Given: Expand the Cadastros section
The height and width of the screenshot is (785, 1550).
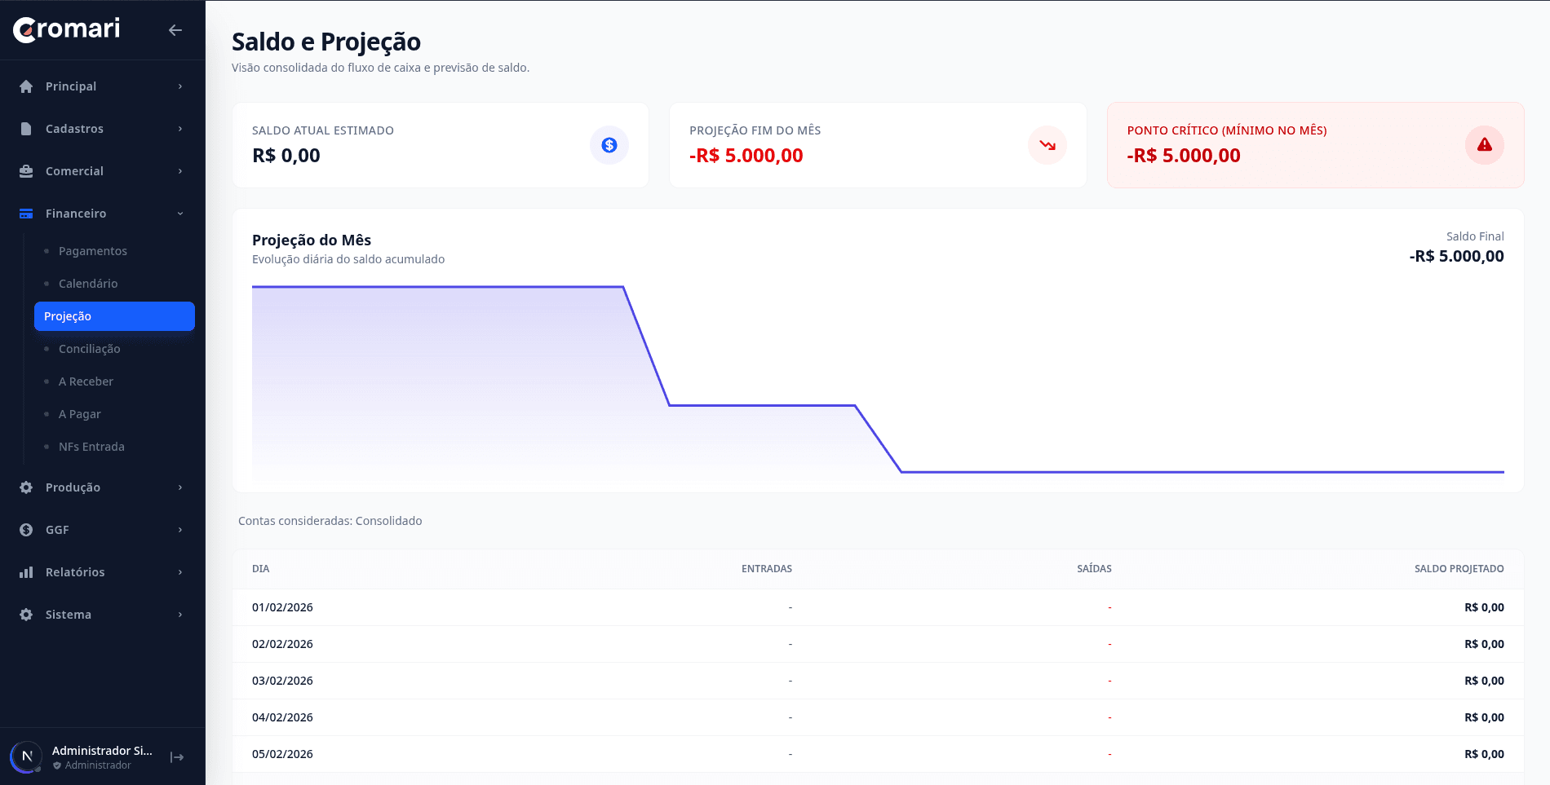Looking at the screenshot, I should pyautogui.click(x=102, y=129).
